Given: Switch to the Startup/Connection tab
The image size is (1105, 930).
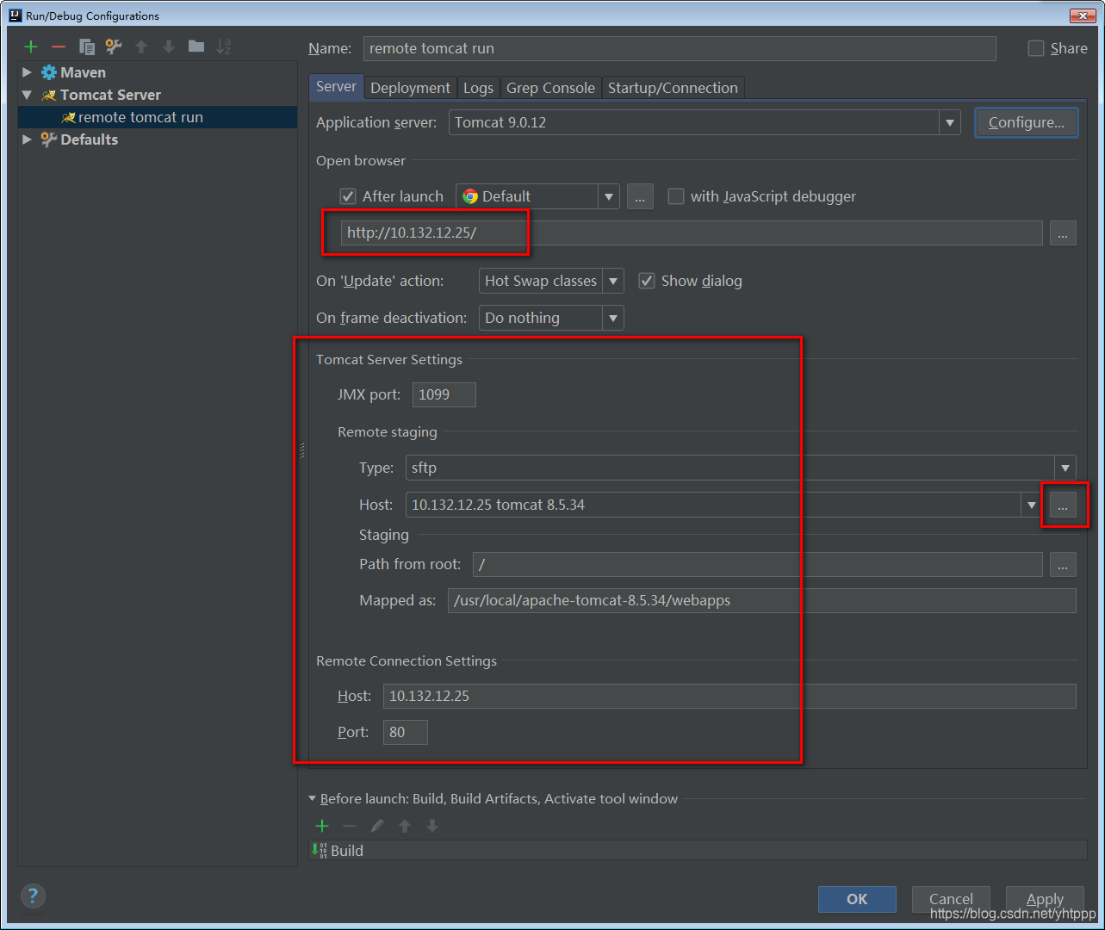Looking at the screenshot, I should pos(673,88).
